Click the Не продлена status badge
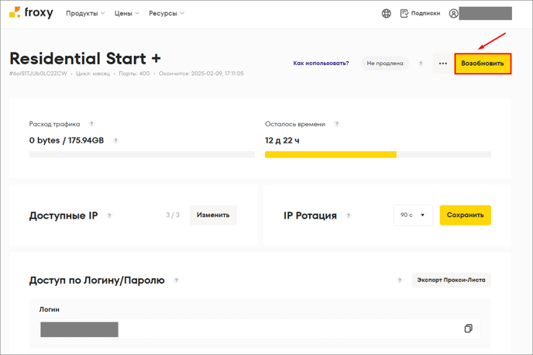Viewport: 533px width, 355px height. [x=385, y=64]
